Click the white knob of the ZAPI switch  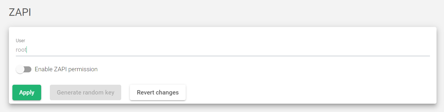[20, 69]
